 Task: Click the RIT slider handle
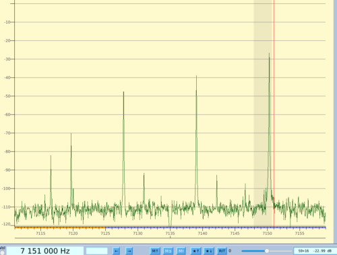(x=267, y=251)
